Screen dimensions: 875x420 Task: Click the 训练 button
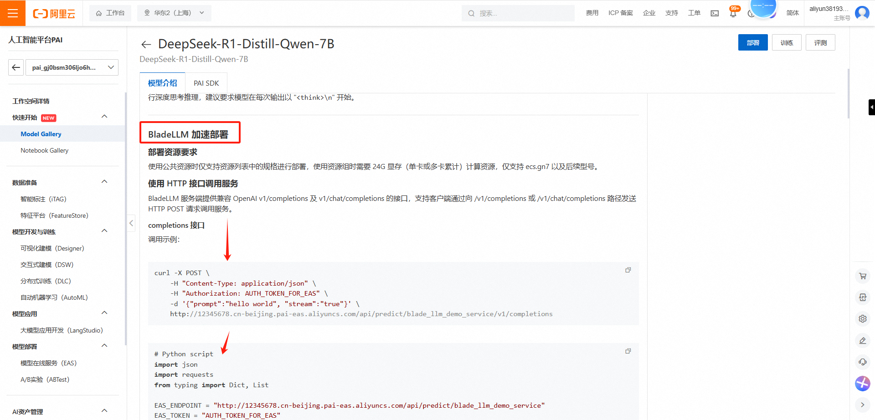point(787,42)
